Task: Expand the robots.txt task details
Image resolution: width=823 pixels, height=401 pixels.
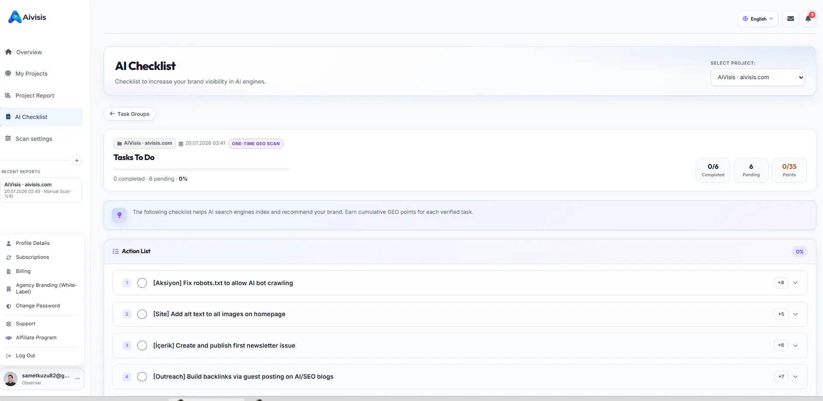Action: coord(795,283)
